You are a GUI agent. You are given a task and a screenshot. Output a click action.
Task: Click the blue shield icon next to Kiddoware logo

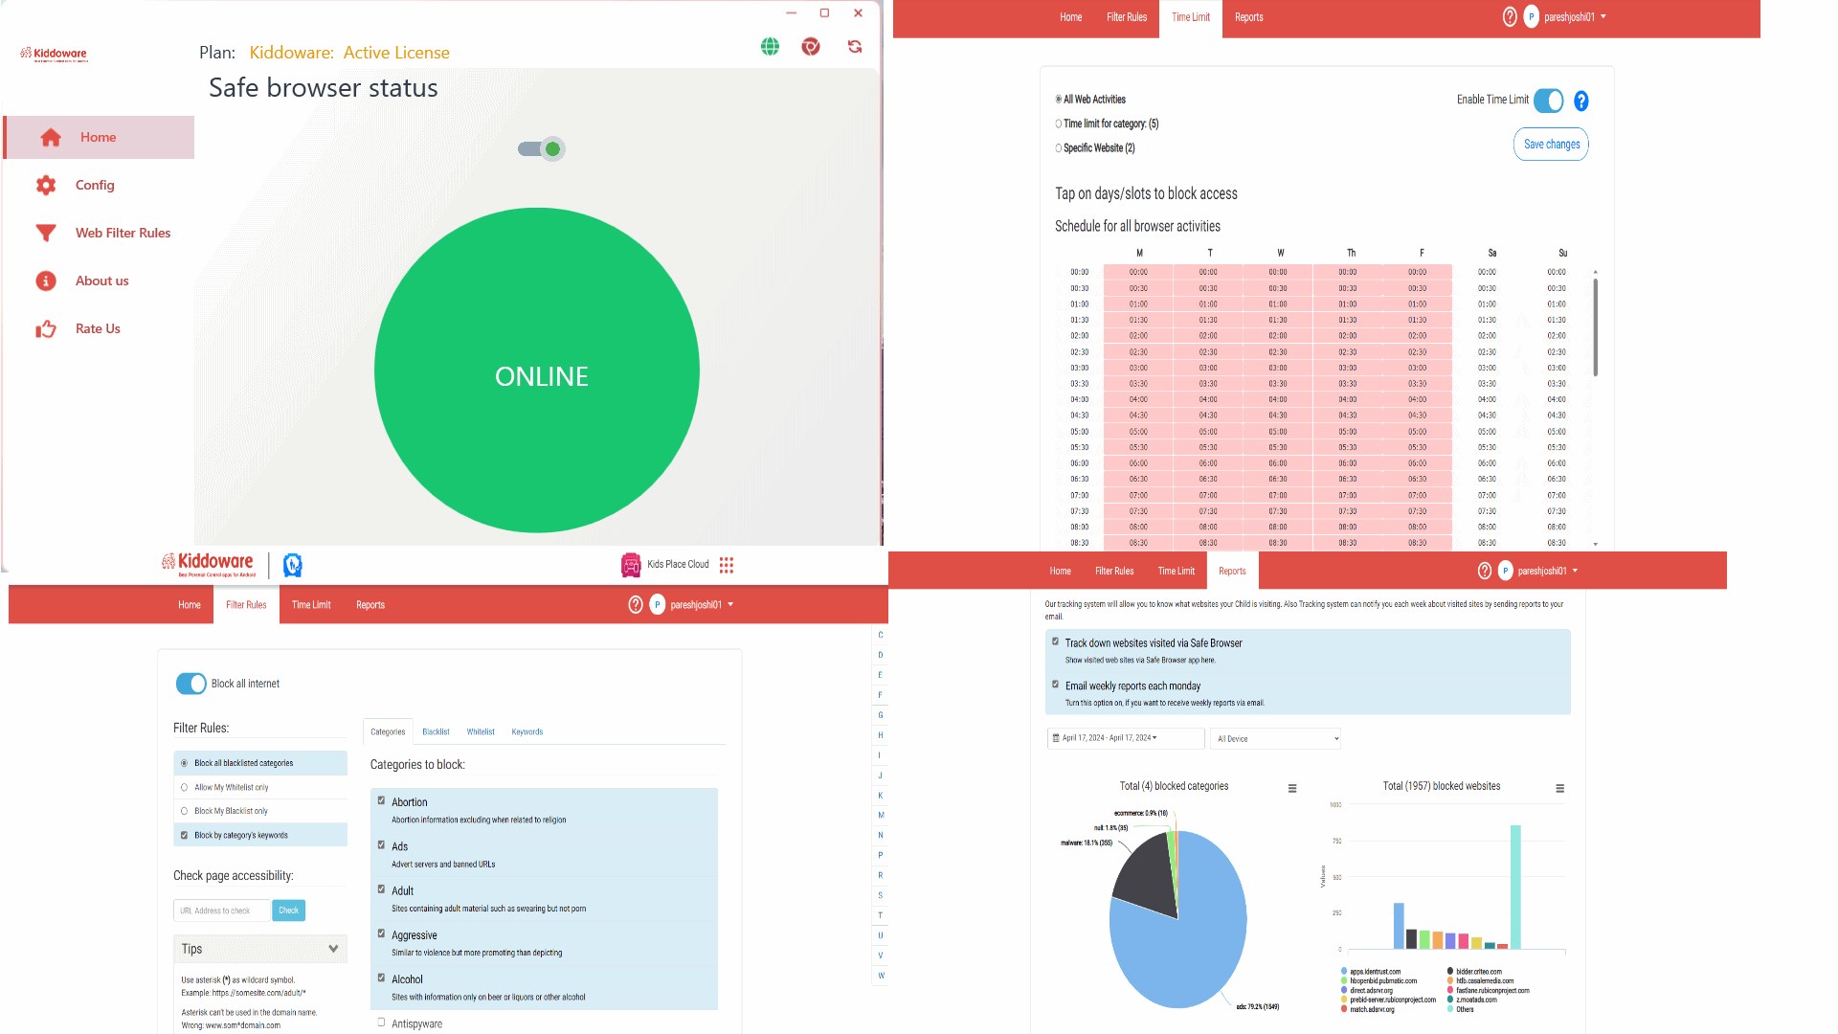click(293, 565)
